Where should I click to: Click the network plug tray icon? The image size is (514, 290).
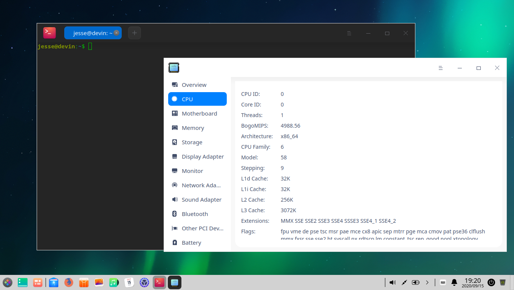coord(404,282)
